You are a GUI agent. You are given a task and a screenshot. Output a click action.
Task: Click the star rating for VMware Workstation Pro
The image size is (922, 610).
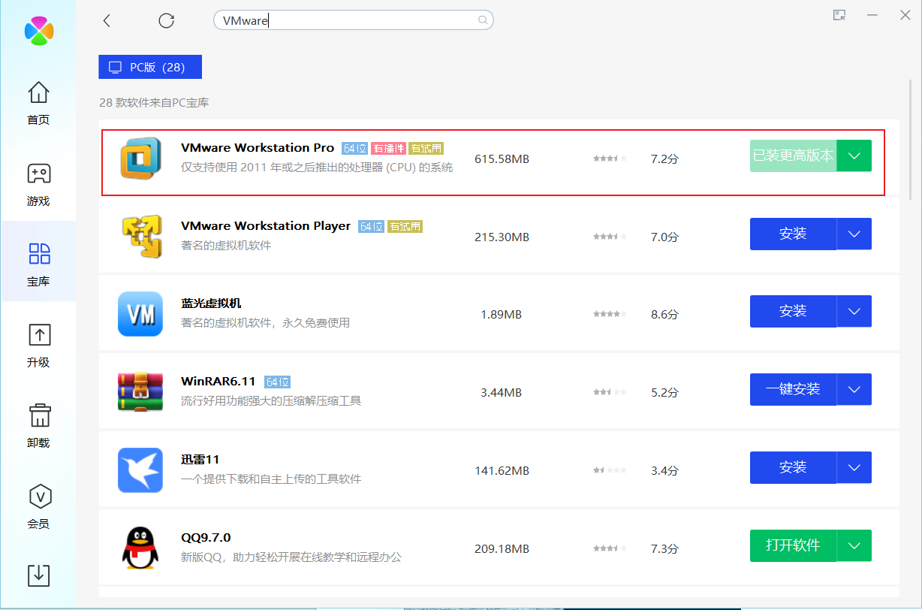click(610, 159)
